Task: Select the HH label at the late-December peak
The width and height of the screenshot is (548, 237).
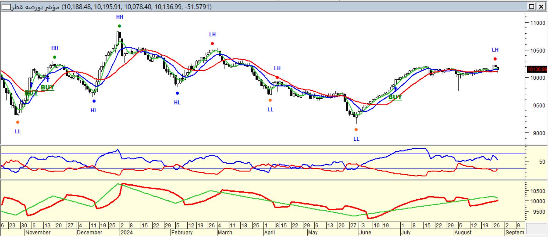Action: point(120,17)
